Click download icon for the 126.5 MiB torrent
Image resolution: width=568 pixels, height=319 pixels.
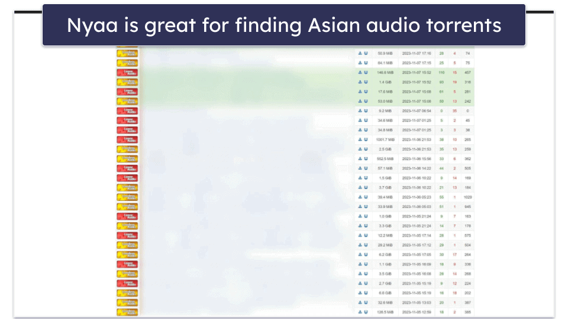coord(360,312)
